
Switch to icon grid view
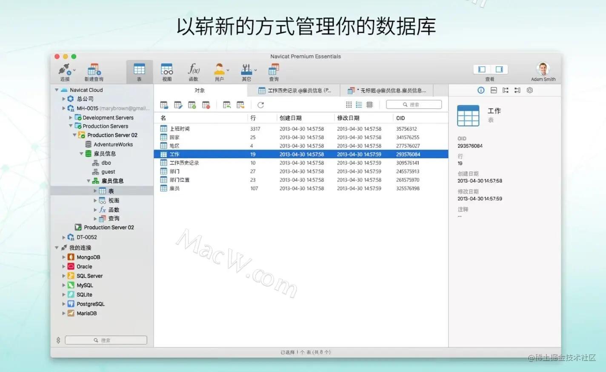click(x=349, y=105)
